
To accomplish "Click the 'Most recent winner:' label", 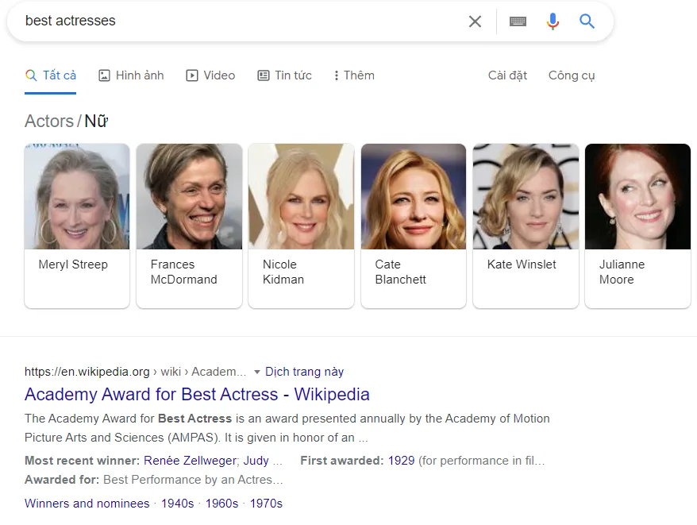I will pyautogui.click(x=83, y=461).
